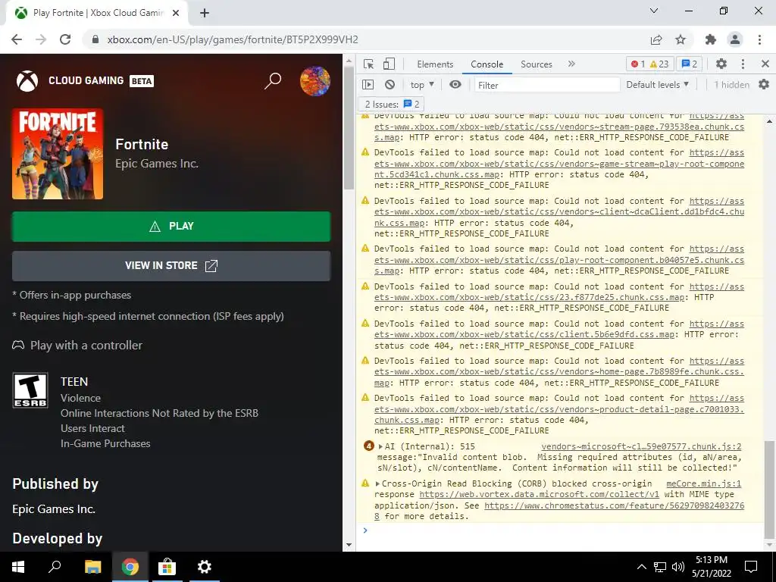Click the padlock site info icon

click(95, 39)
